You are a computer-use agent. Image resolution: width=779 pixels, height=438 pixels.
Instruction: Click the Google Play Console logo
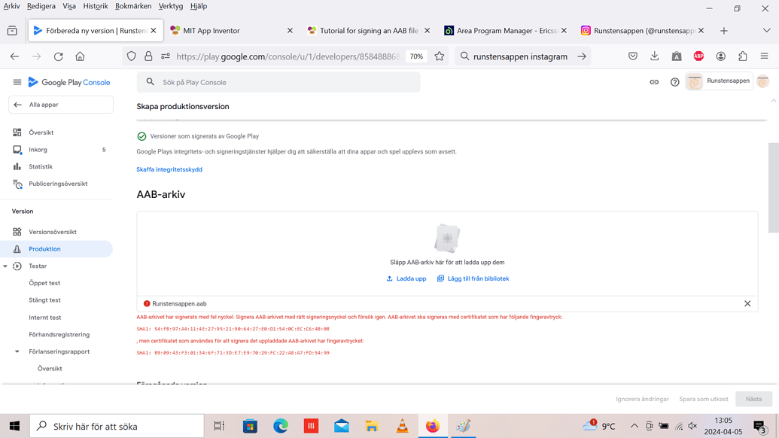click(68, 81)
